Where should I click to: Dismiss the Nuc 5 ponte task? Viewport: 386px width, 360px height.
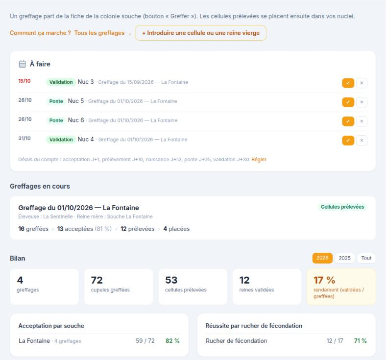362,102
